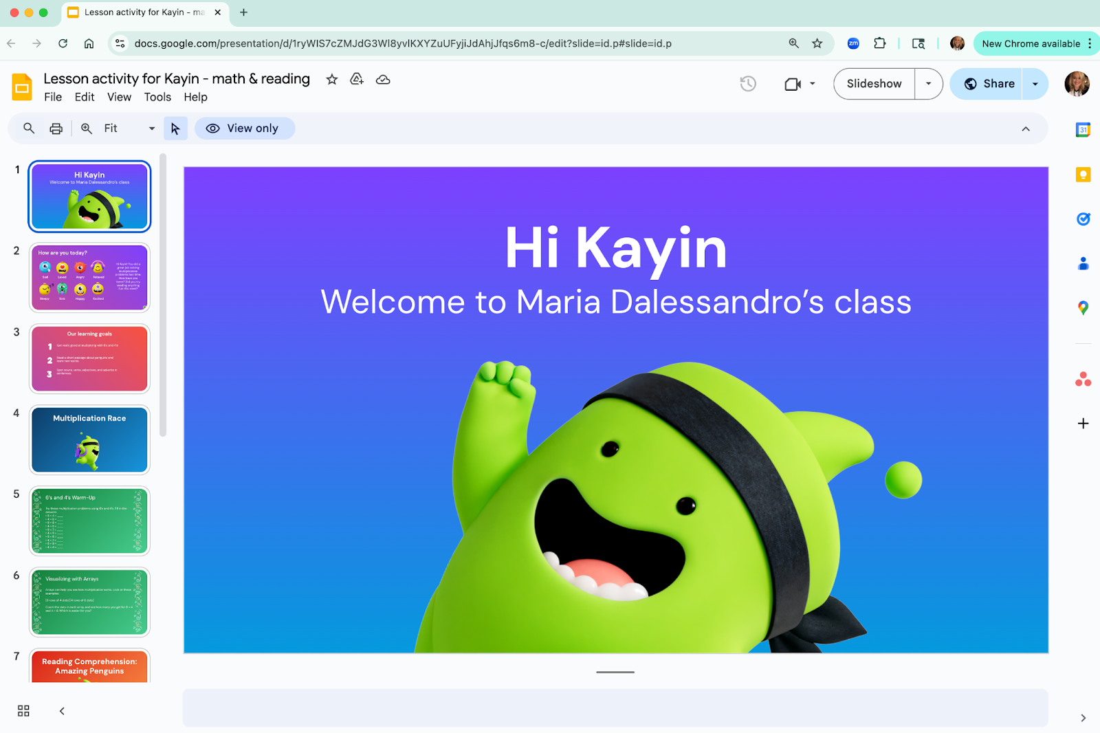Switch to grid view icon
1100x733 pixels.
click(23, 711)
